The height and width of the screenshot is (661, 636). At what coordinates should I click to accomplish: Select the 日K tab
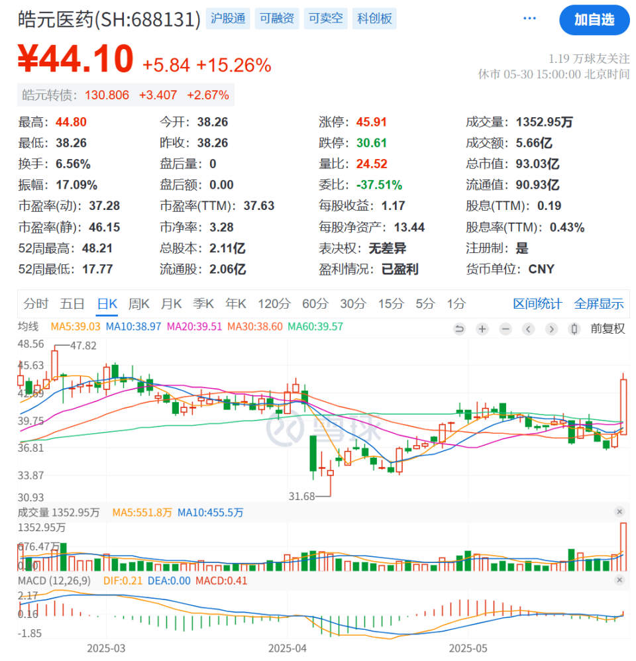point(107,303)
